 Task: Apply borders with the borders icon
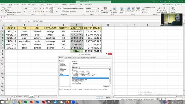pyautogui.click(x=34, y=12)
